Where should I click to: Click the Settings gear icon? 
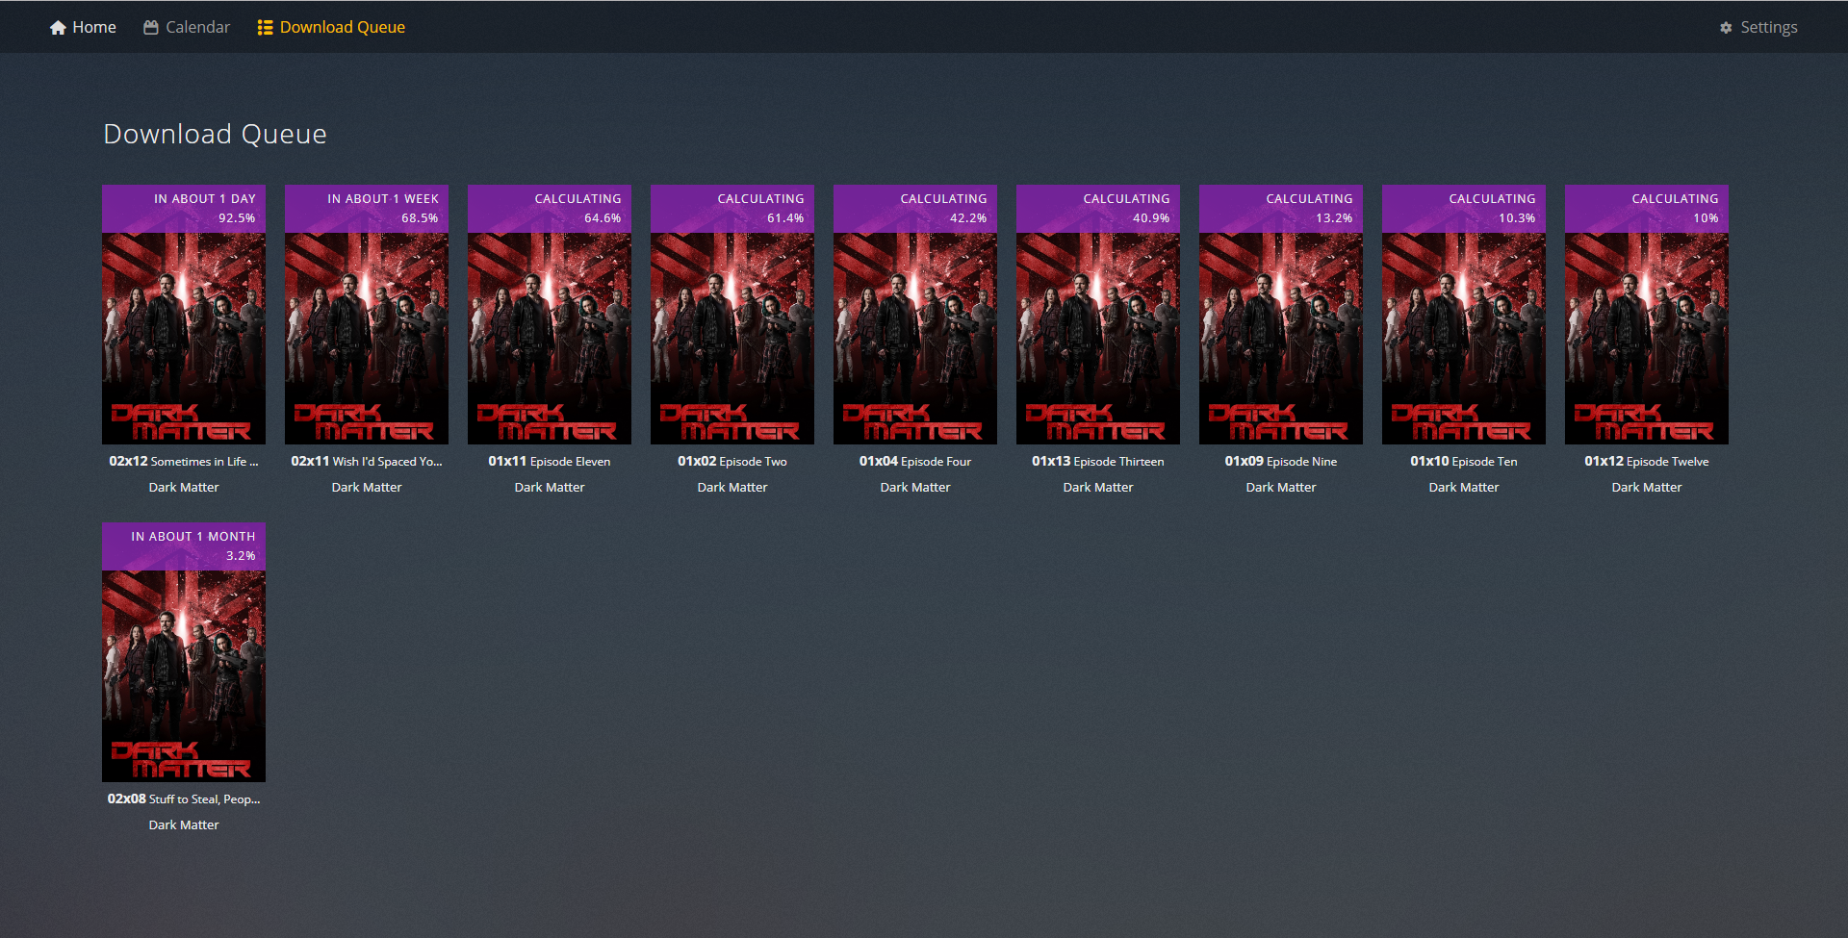click(1726, 28)
